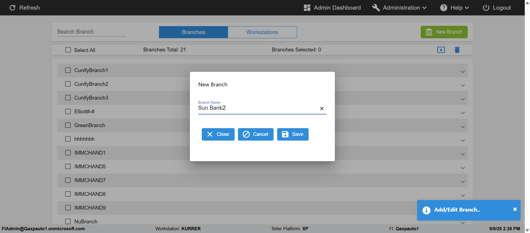The height and width of the screenshot is (233, 530).
Task: Check the NuBranch checkbox
Action: click(x=68, y=221)
